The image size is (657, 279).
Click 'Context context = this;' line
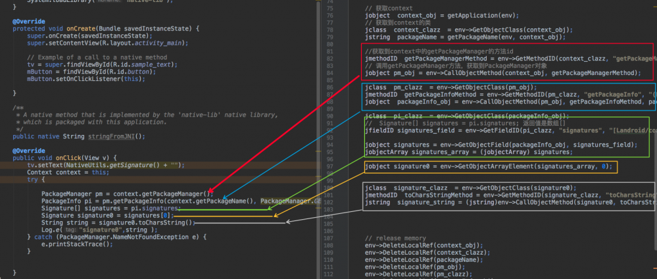[x=68, y=172]
